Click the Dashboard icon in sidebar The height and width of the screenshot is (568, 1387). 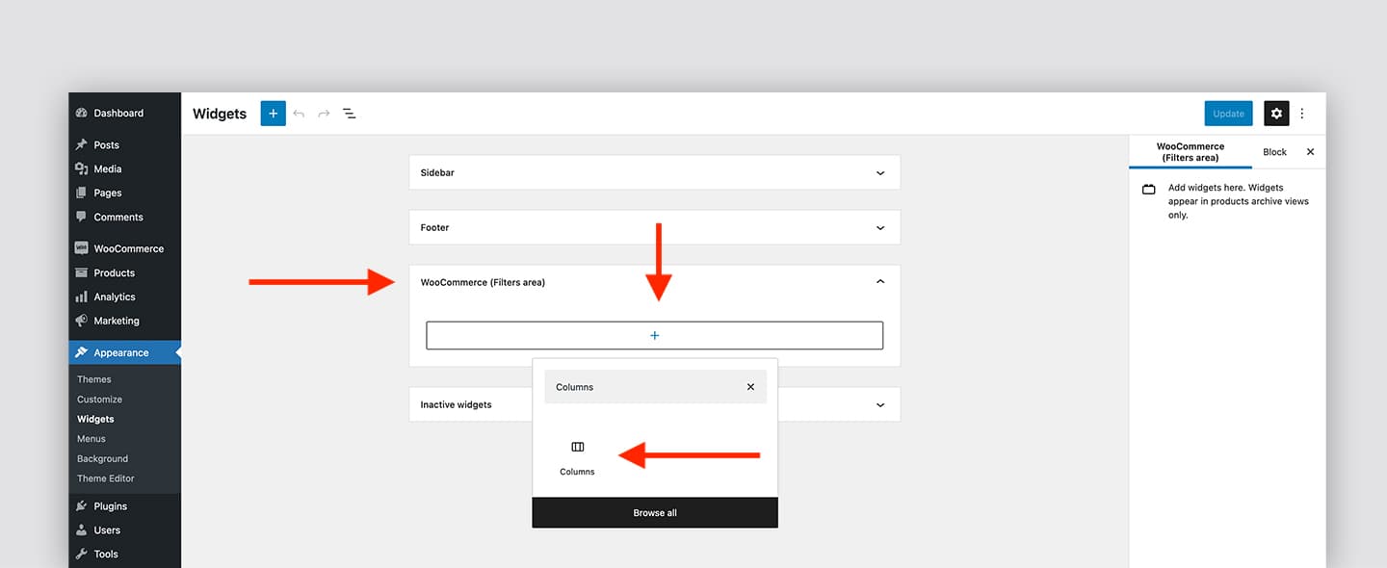coord(82,113)
